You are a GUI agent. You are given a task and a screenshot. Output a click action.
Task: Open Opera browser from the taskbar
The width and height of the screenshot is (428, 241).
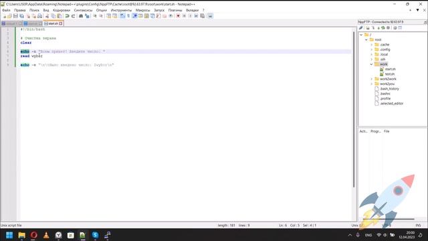point(34,235)
